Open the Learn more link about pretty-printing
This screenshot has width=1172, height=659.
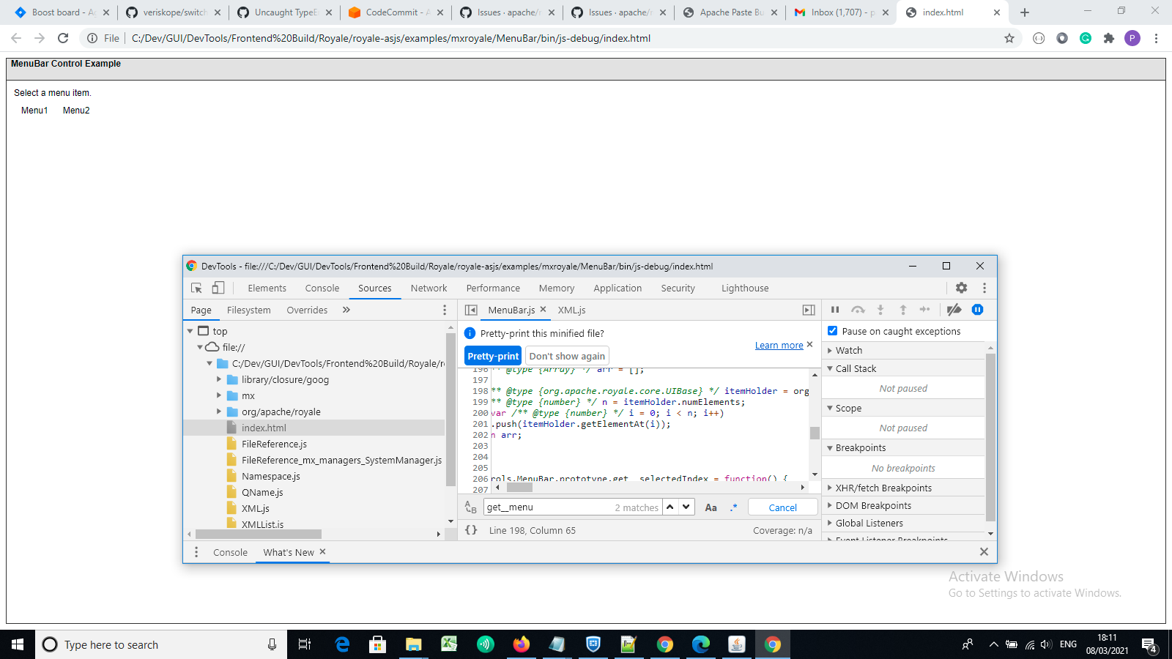coord(779,345)
